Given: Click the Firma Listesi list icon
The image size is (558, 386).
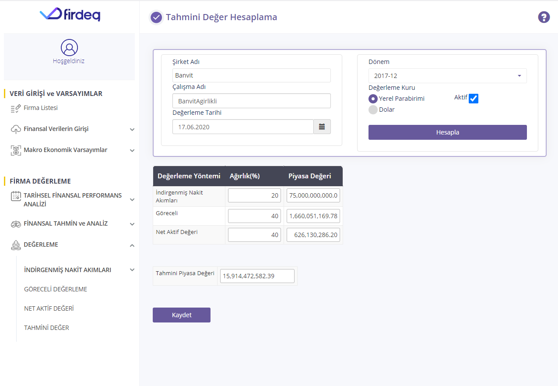Looking at the screenshot, I should (x=16, y=108).
